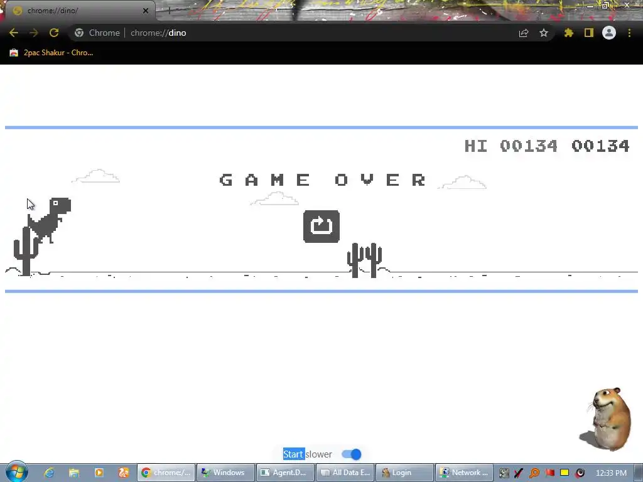The image size is (643, 482).
Task: Click the HI 00134 high score
Action: pos(511,146)
